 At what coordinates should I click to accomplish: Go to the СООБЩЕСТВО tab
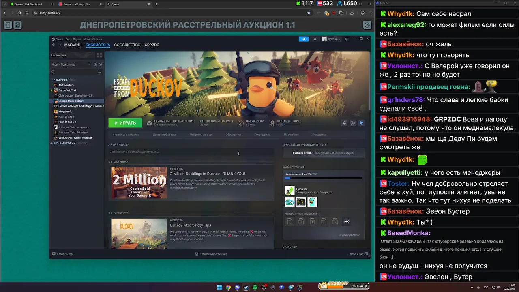click(127, 45)
